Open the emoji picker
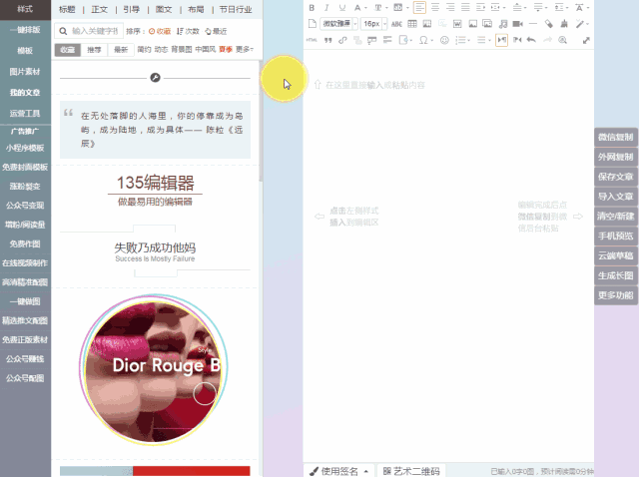Viewport: 639px width, 477px height. coord(444,40)
